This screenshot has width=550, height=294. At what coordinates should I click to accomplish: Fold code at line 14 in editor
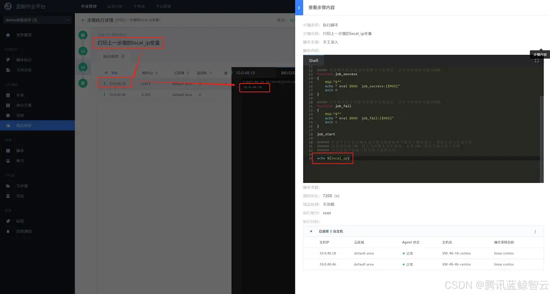315,78
